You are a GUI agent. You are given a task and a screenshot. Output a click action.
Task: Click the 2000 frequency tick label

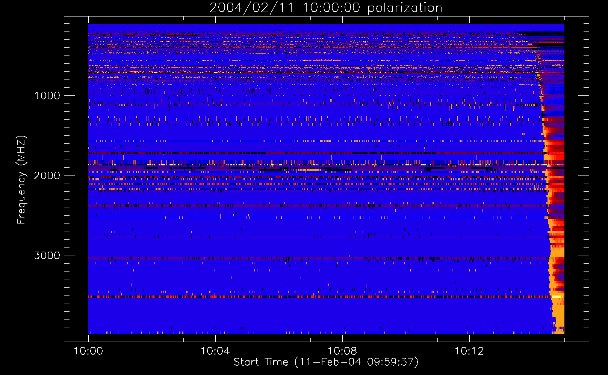pos(47,175)
